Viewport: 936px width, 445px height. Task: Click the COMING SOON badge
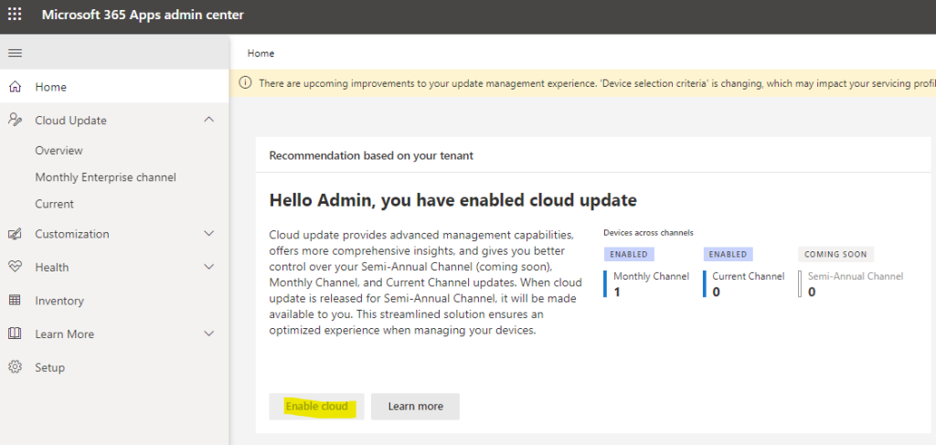tap(835, 254)
